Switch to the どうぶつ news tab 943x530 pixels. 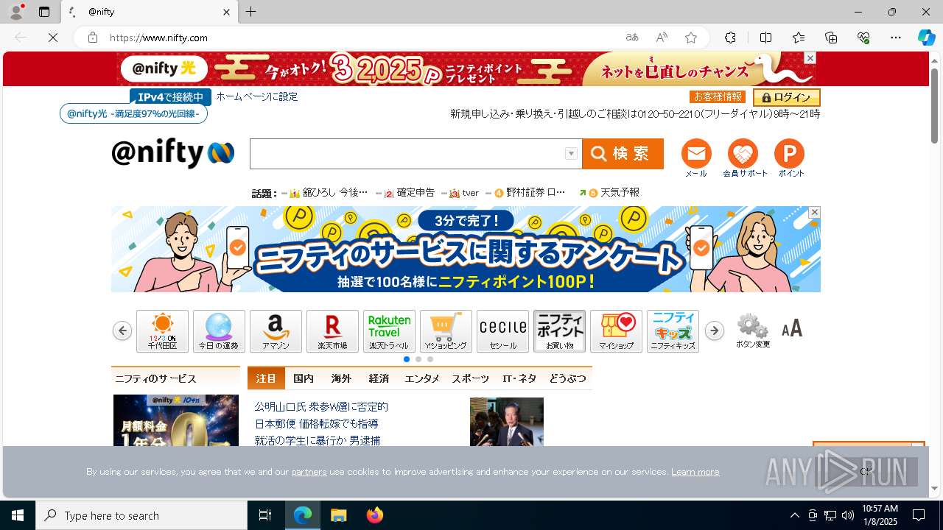pos(568,378)
